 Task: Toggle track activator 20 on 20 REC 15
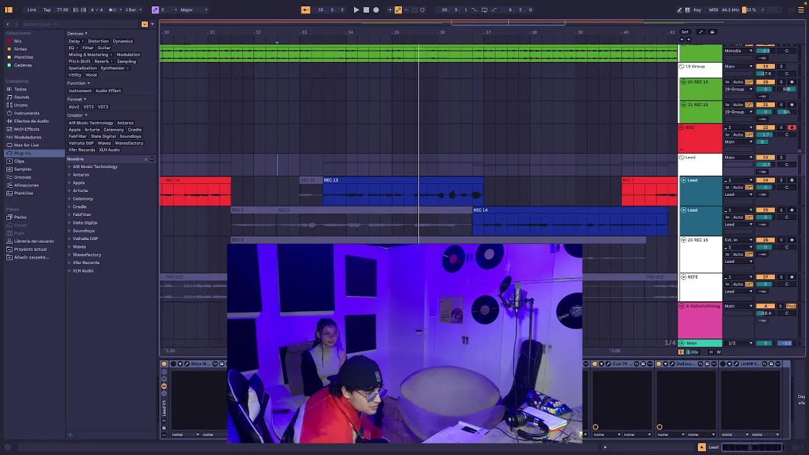tap(765, 82)
